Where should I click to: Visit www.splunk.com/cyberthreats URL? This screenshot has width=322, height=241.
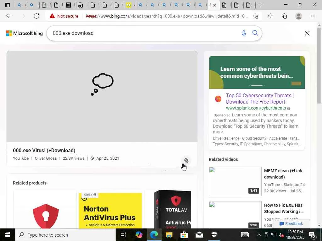(x=256, y=108)
